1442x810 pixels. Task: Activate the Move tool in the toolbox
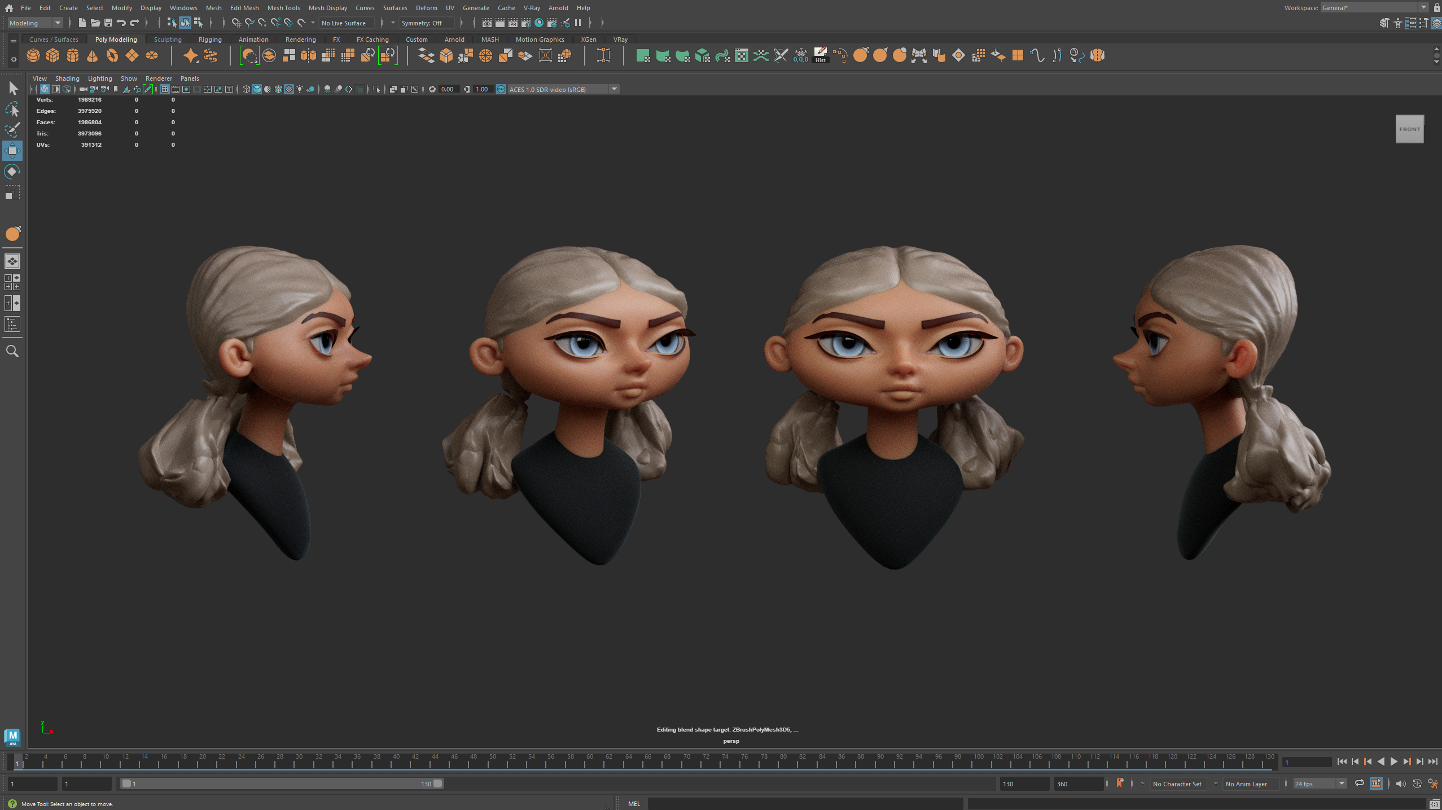coord(12,151)
